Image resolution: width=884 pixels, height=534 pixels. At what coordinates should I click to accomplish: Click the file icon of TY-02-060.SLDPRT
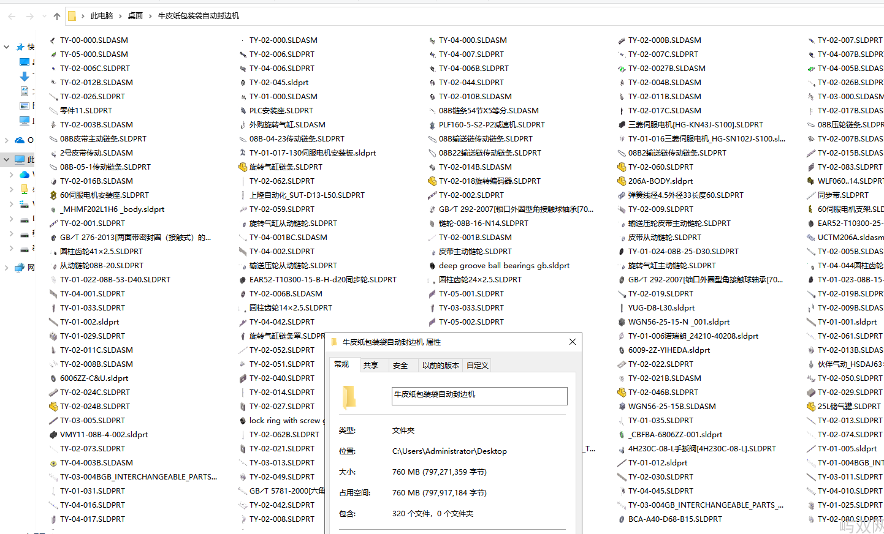click(x=622, y=167)
